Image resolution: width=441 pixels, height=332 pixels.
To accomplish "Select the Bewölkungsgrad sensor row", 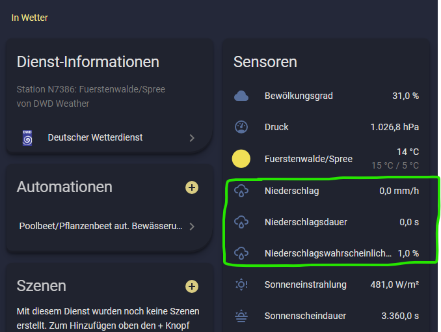I will 299,96.
